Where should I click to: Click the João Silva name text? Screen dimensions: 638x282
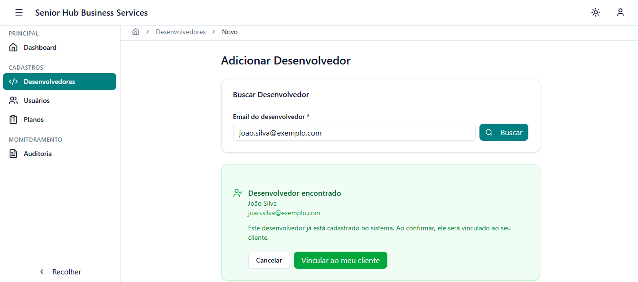(x=263, y=203)
